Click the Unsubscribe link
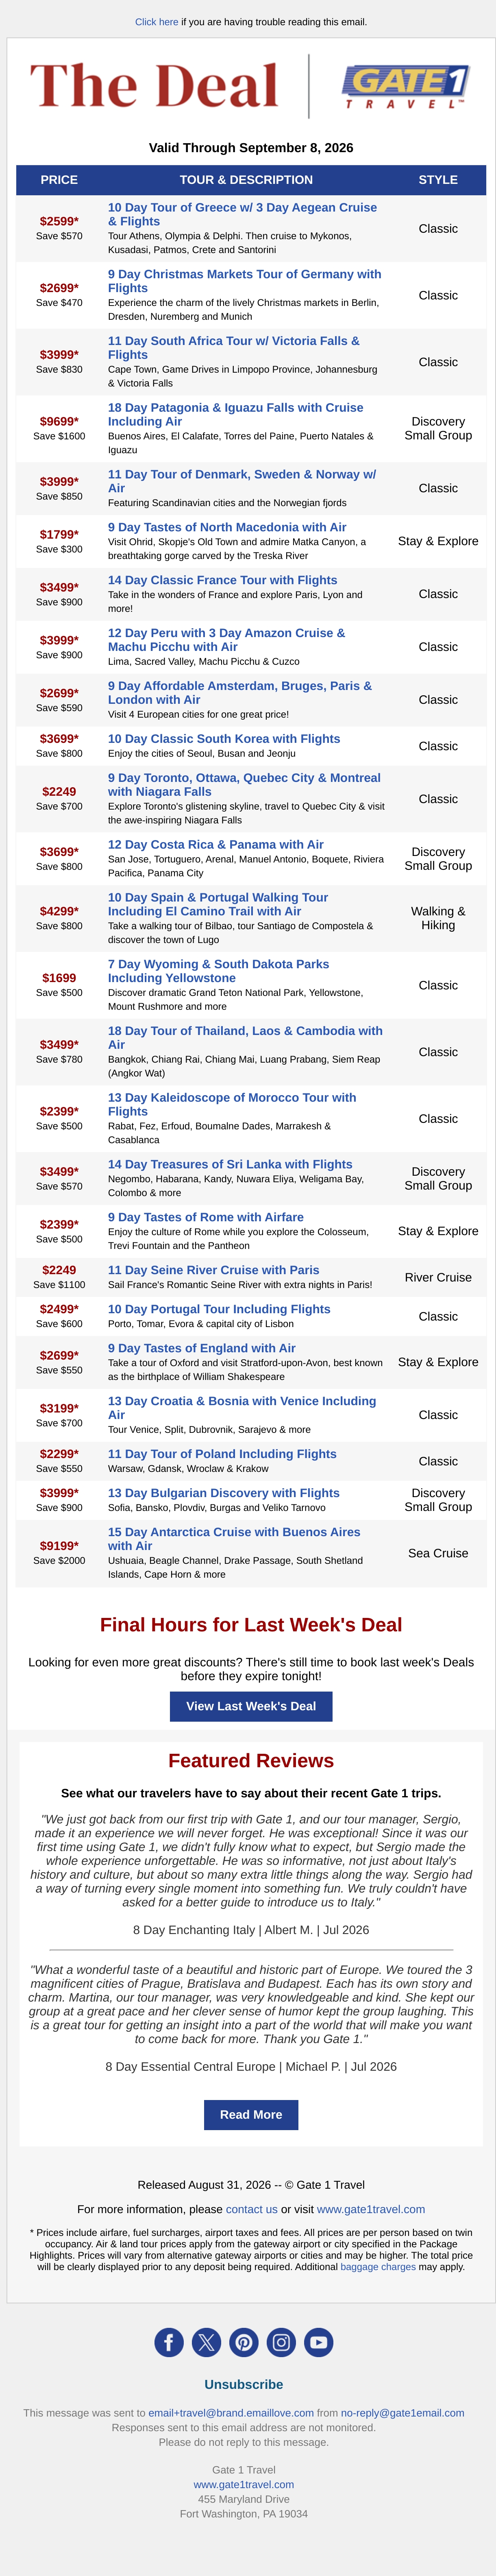This screenshot has width=496, height=2576. (x=244, y=2384)
